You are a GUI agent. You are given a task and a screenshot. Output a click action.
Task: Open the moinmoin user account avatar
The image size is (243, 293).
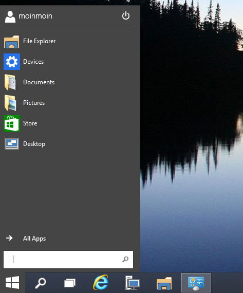click(x=10, y=16)
